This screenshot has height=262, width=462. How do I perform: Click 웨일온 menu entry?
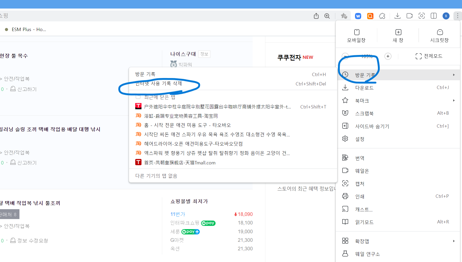click(398, 171)
